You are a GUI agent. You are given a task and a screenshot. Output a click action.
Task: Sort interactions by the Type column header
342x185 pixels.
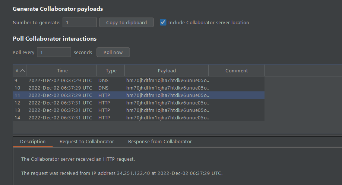(x=111, y=70)
